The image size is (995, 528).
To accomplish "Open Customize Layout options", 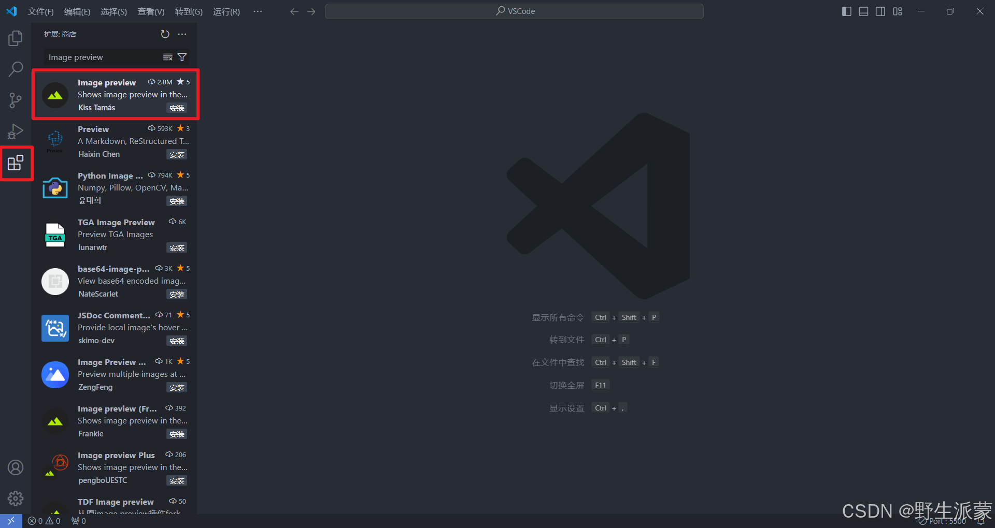I will pyautogui.click(x=898, y=11).
